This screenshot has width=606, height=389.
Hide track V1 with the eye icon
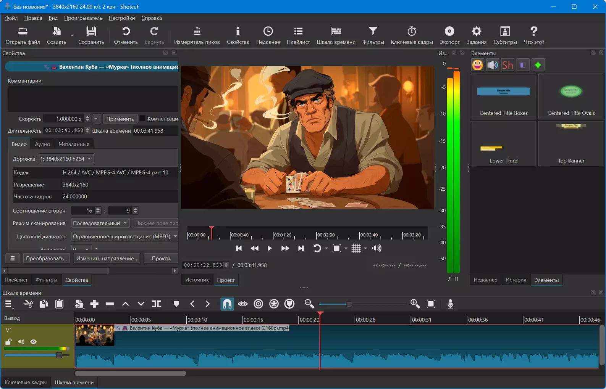point(34,342)
